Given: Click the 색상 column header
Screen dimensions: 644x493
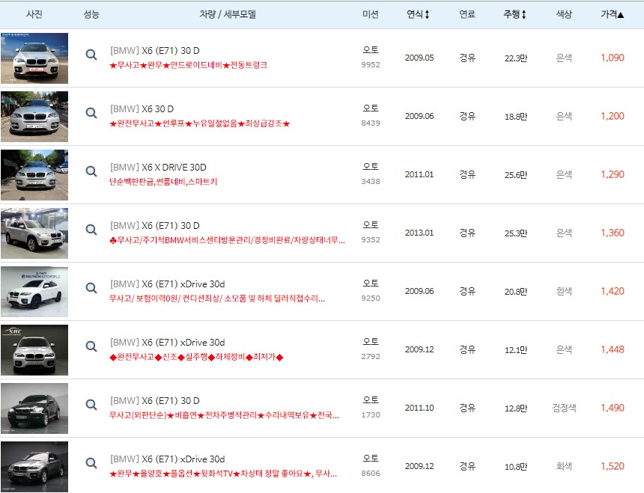Looking at the screenshot, I should tap(564, 14).
